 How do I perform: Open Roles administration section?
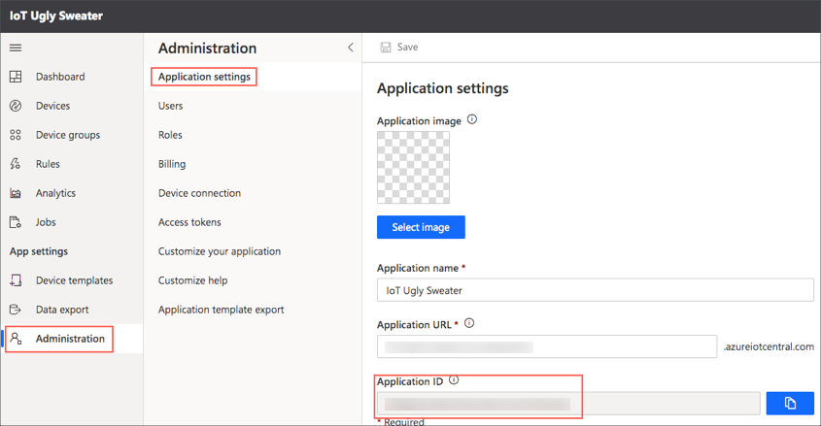(x=170, y=135)
